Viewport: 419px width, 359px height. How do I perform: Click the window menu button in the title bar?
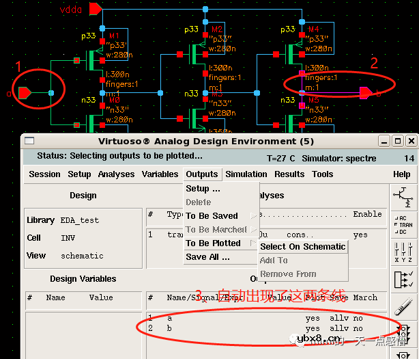[x=30, y=141]
